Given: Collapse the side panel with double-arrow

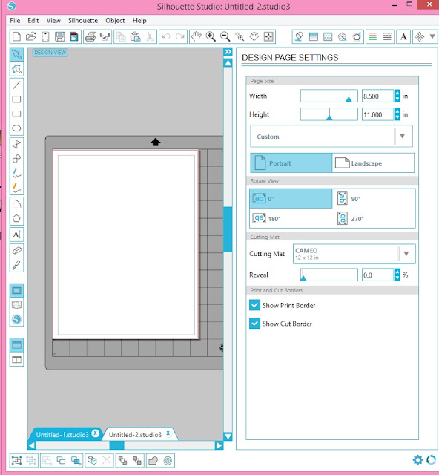Looking at the screenshot, I should [228, 52].
